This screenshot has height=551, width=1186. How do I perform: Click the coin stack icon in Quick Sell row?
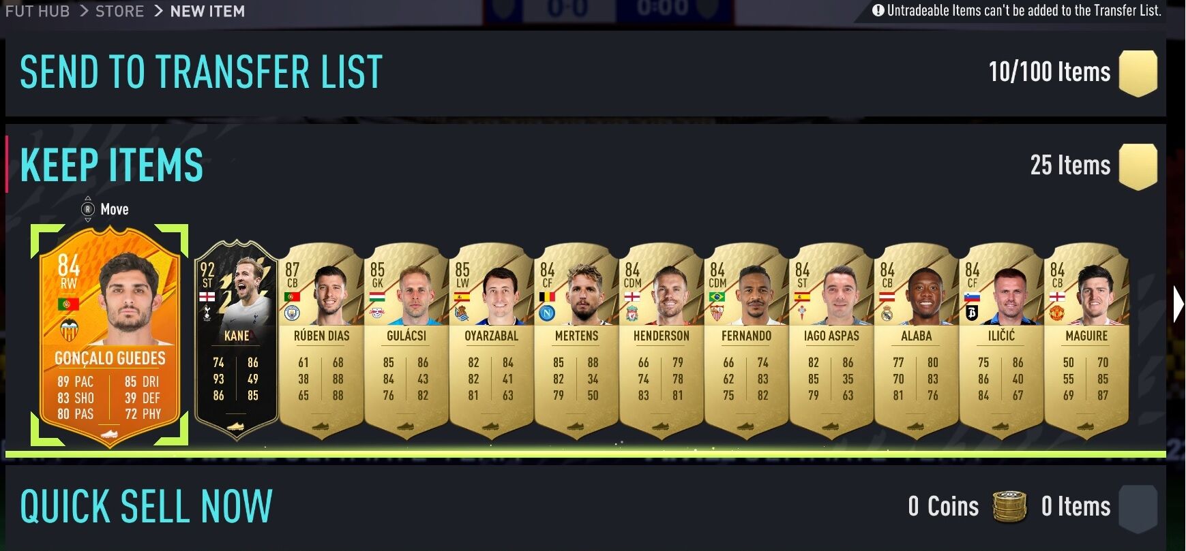point(1009,507)
